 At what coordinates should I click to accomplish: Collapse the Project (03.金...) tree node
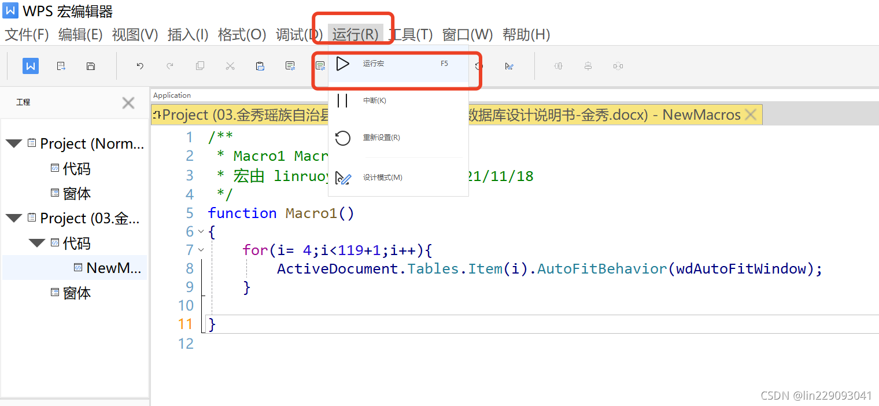(x=14, y=218)
